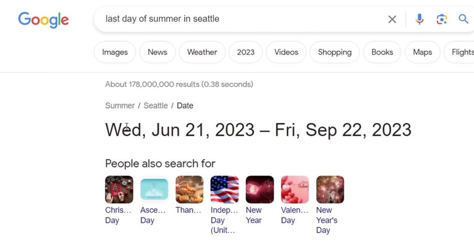Viewport: 474px width, 244px height.
Task: Open the Shopping filter
Action: pos(335,52)
